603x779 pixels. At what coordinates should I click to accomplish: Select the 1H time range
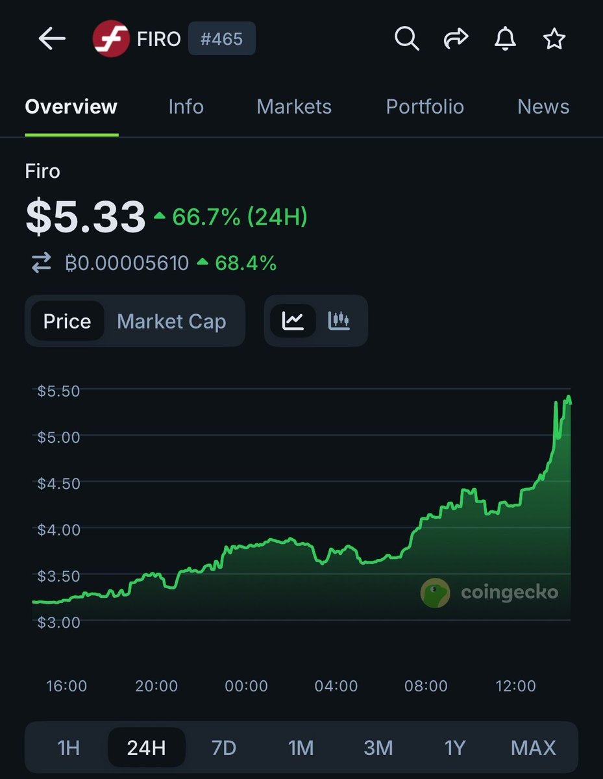[x=69, y=748]
